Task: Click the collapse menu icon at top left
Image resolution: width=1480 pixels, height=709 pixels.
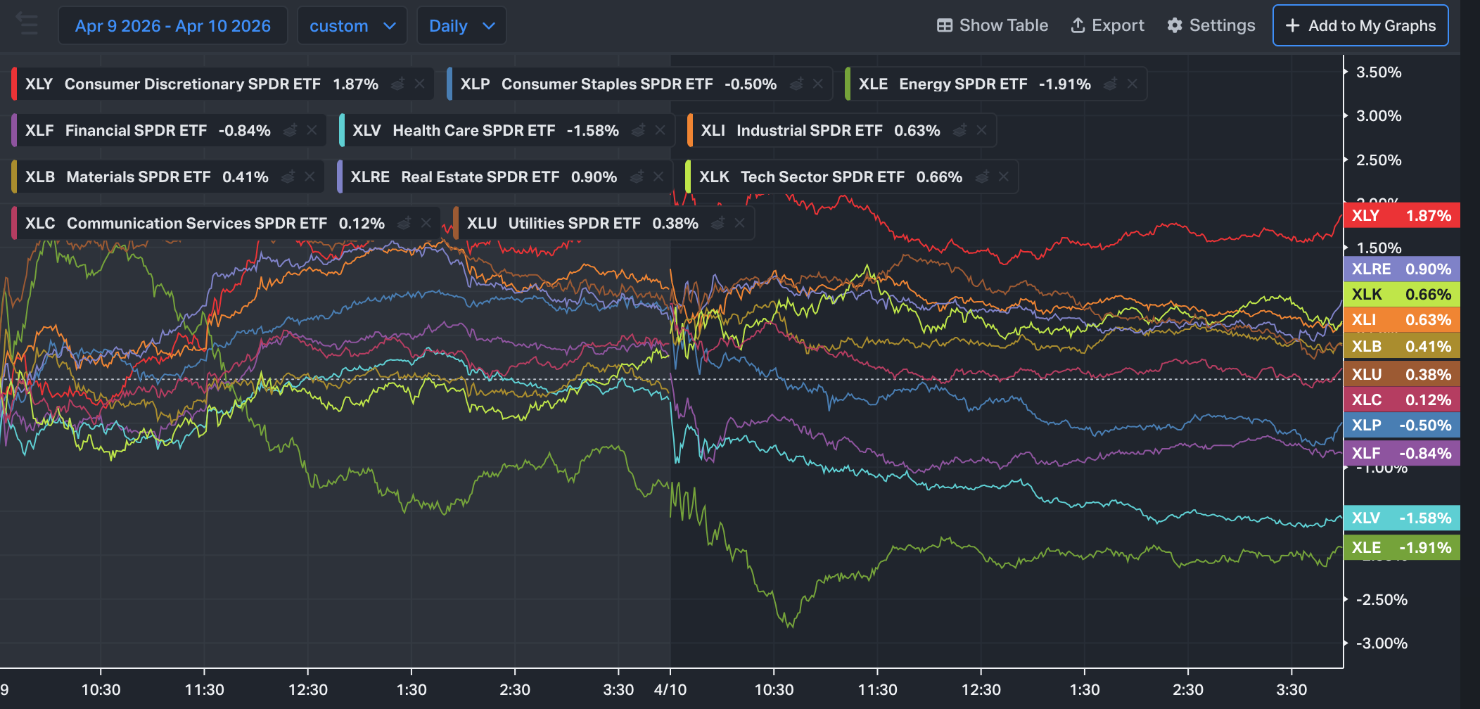Action: click(27, 24)
